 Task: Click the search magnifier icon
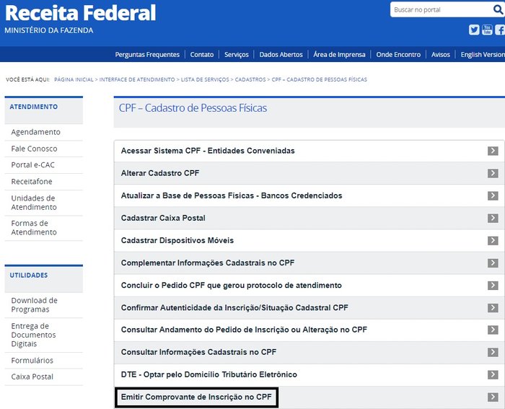[499, 9]
